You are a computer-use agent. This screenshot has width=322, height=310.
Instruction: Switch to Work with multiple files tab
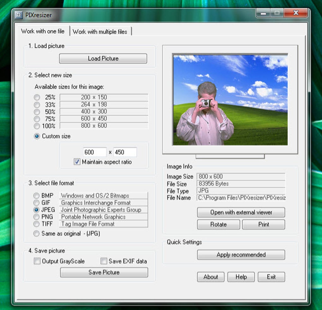click(100, 32)
